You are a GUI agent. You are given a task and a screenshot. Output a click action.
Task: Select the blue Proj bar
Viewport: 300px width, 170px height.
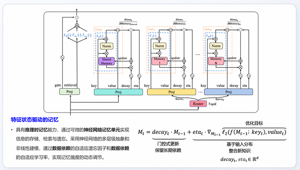coord(228,92)
